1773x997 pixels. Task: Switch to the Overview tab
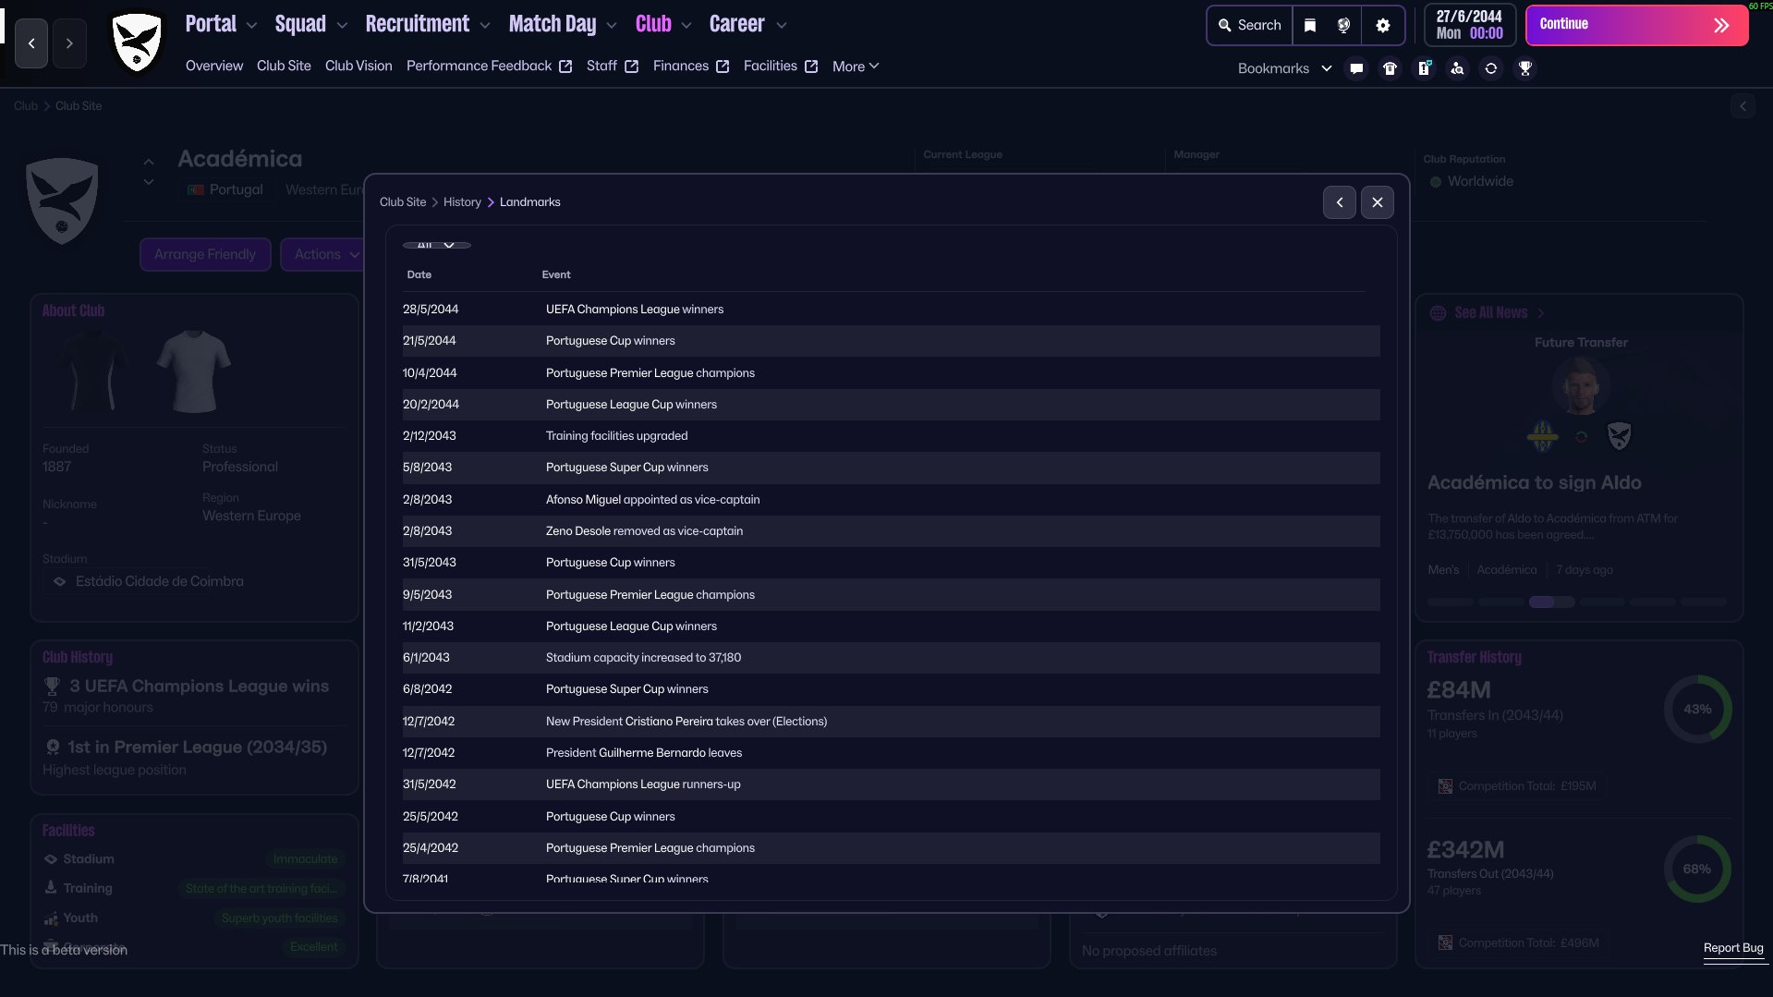[x=214, y=67]
